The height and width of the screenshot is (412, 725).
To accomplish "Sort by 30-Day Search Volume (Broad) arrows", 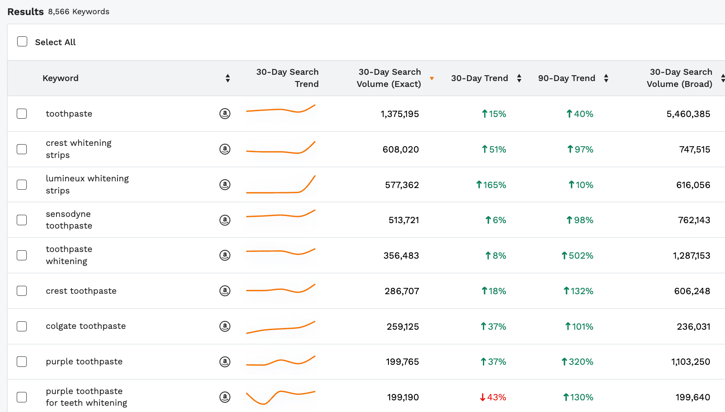I will coord(722,78).
